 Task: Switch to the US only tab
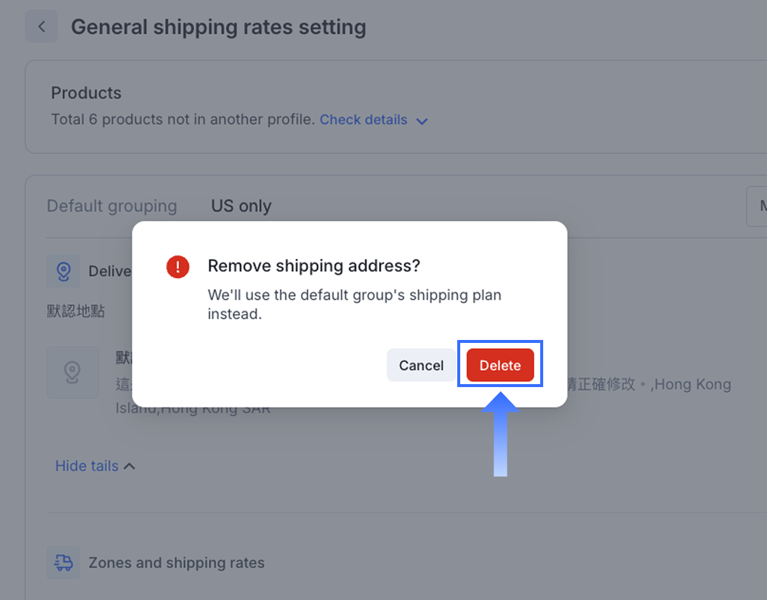tap(241, 206)
